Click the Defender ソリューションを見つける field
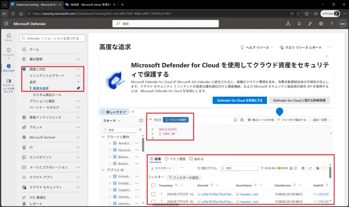 pyautogui.click(x=52, y=38)
